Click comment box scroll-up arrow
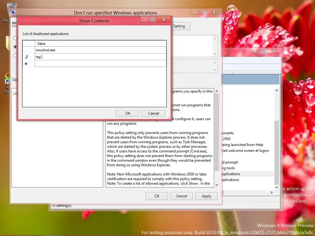The image size is (315, 236). click(215, 38)
